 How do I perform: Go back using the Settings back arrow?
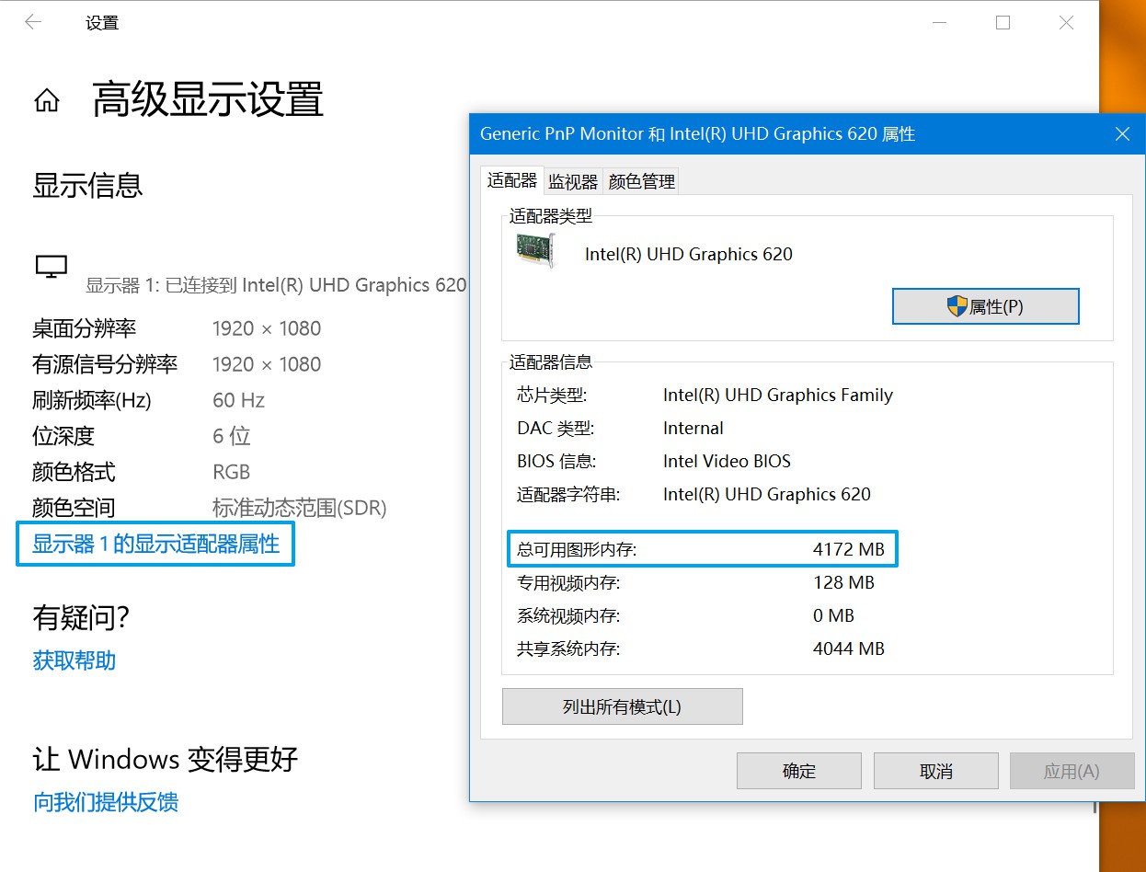33,22
